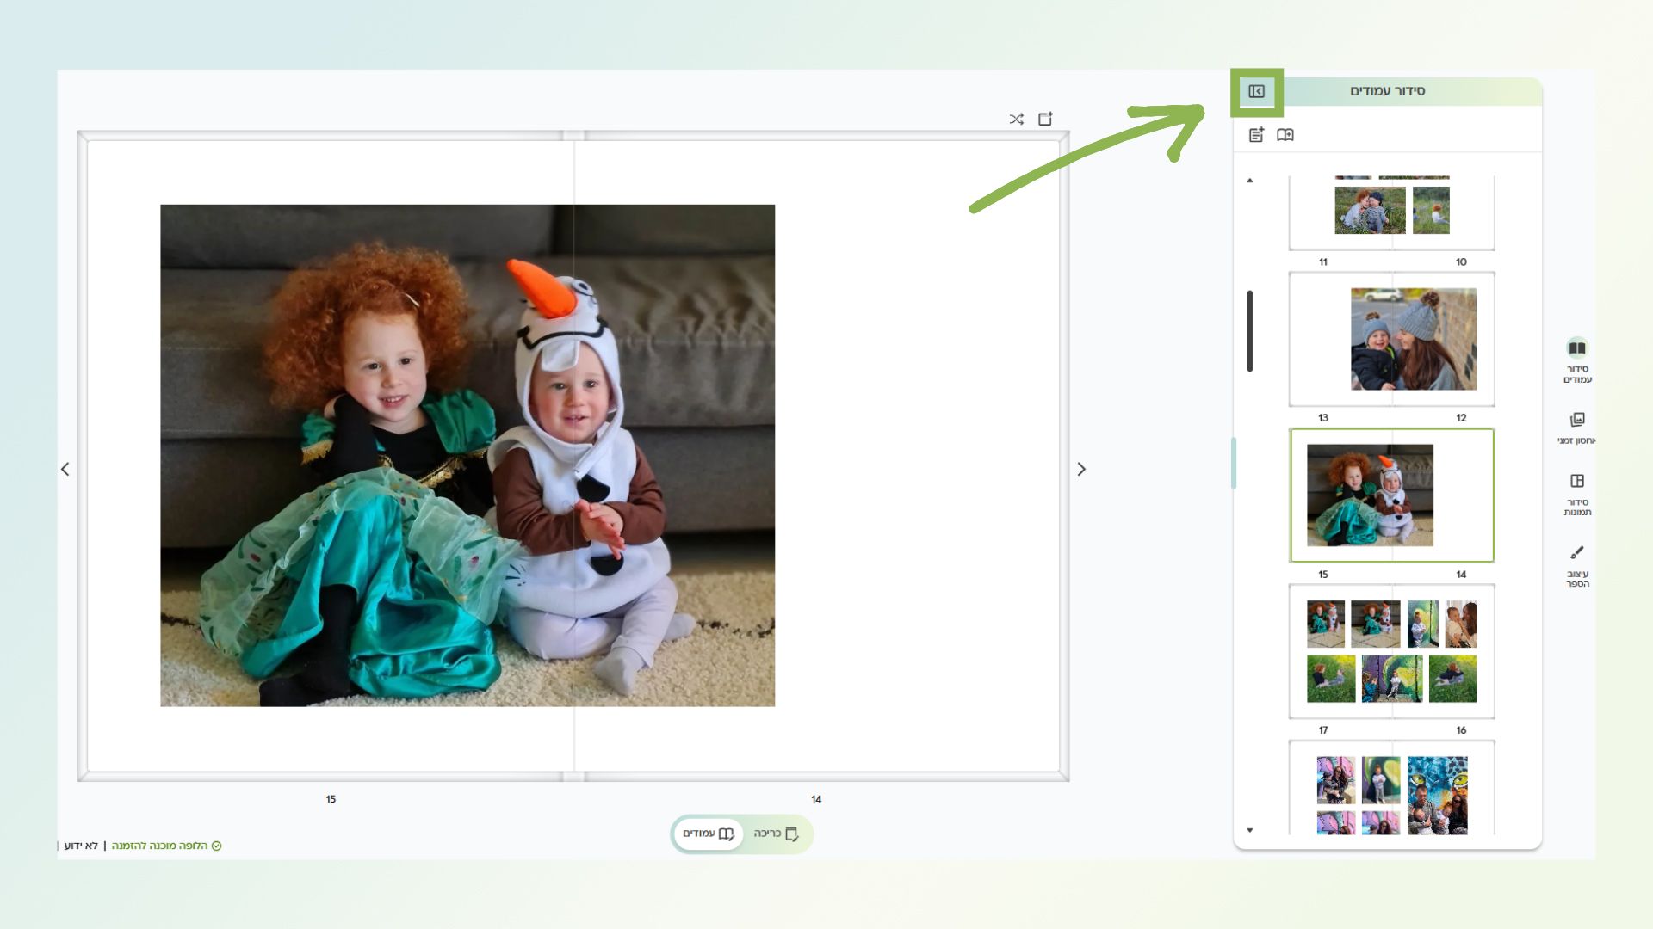Open the סידור תמונות sidebar tool

[1577, 495]
